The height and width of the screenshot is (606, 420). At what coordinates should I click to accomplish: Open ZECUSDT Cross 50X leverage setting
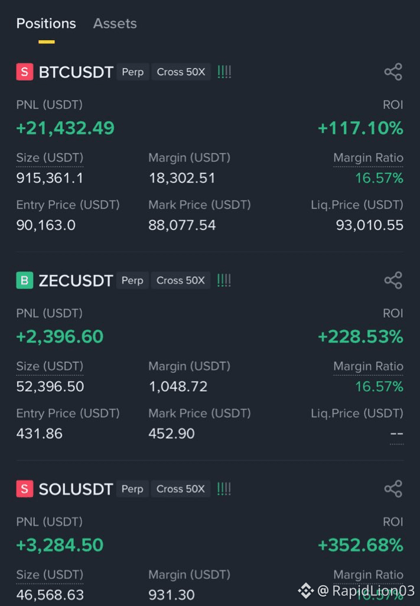click(181, 280)
